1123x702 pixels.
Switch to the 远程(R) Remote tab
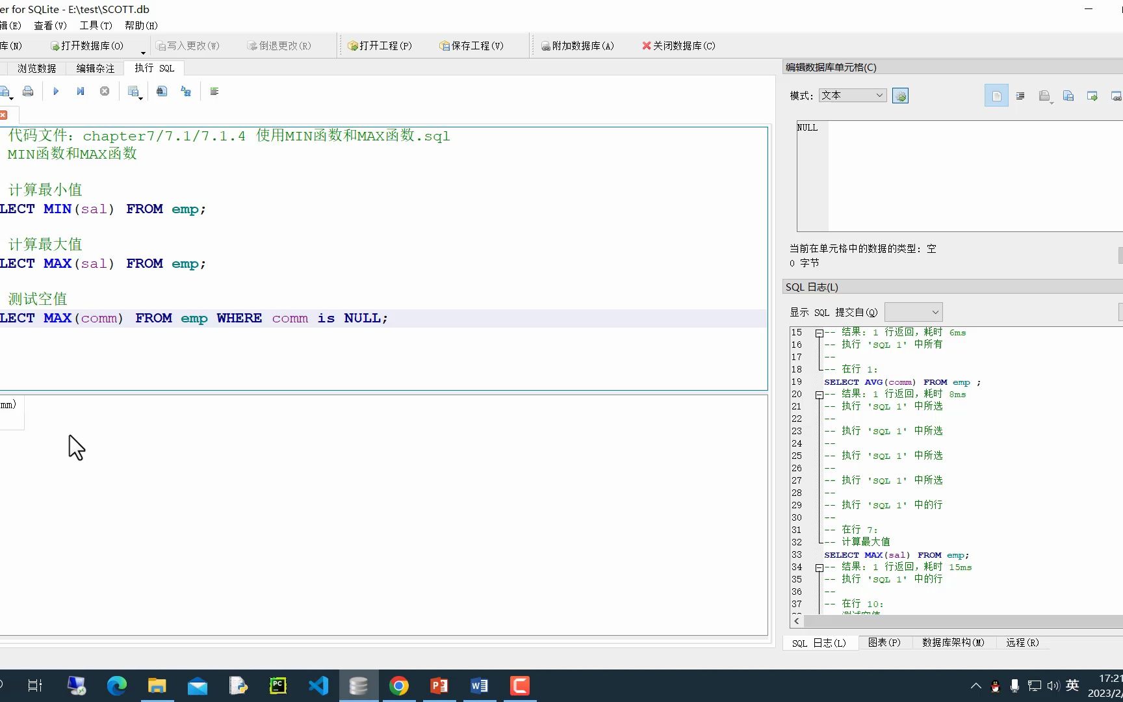[x=1022, y=642]
